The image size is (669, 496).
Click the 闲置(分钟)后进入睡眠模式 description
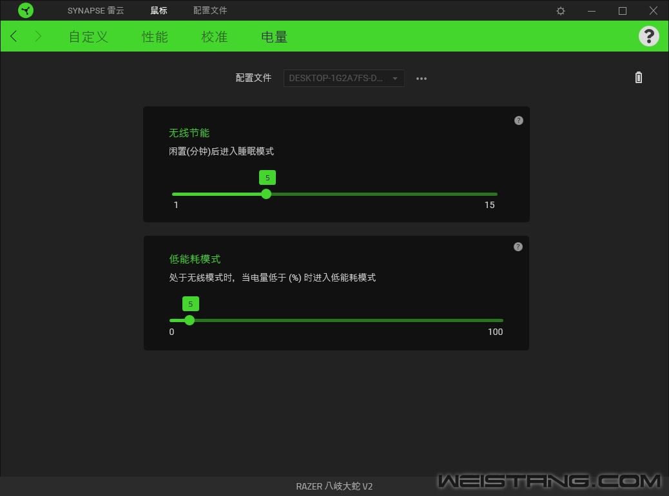point(221,151)
